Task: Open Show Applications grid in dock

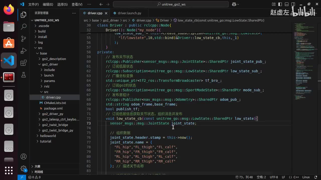Action: [9, 170]
